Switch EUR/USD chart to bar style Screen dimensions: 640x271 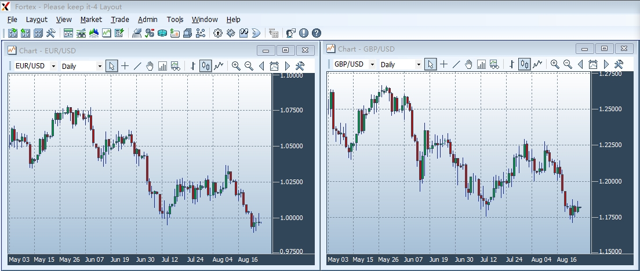click(x=193, y=66)
